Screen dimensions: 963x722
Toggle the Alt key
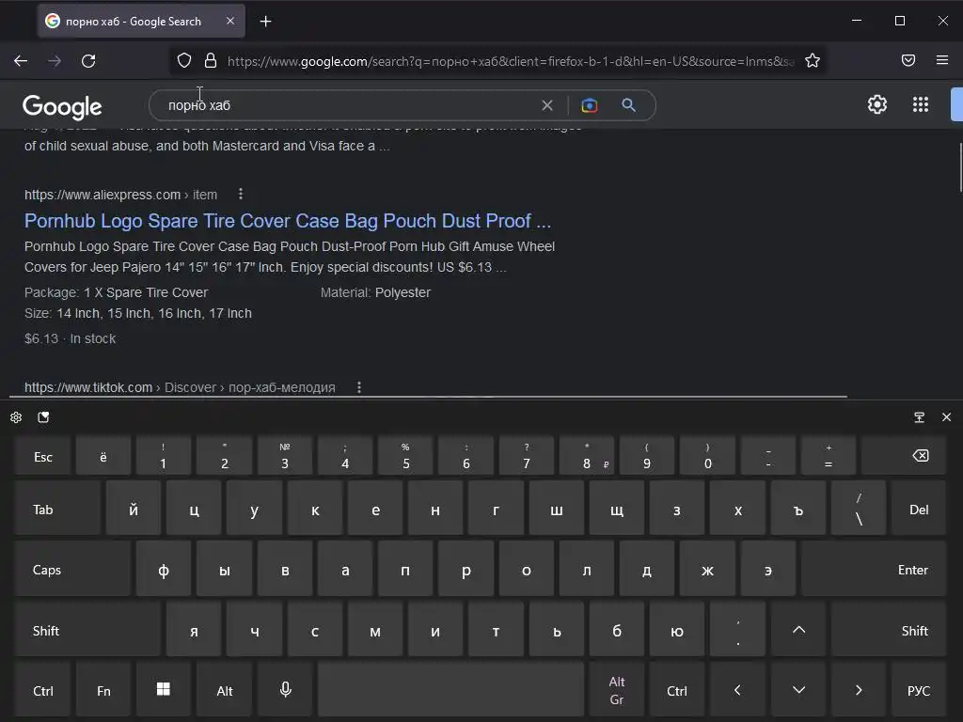224,689
